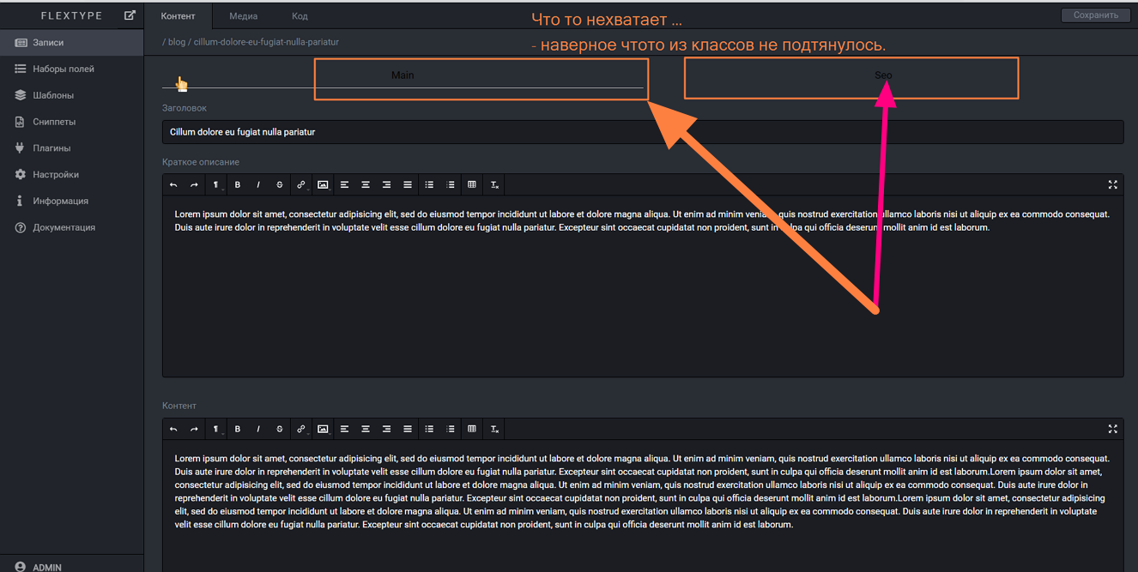The height and width of the screenshot is (572, 1138).
Task: Click inside Краткое описание text area
Action: click(x=643, y=286)
